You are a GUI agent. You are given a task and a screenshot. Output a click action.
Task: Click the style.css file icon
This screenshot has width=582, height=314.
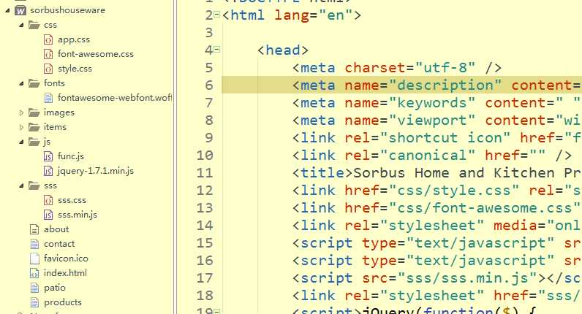(x=48, y=69)
